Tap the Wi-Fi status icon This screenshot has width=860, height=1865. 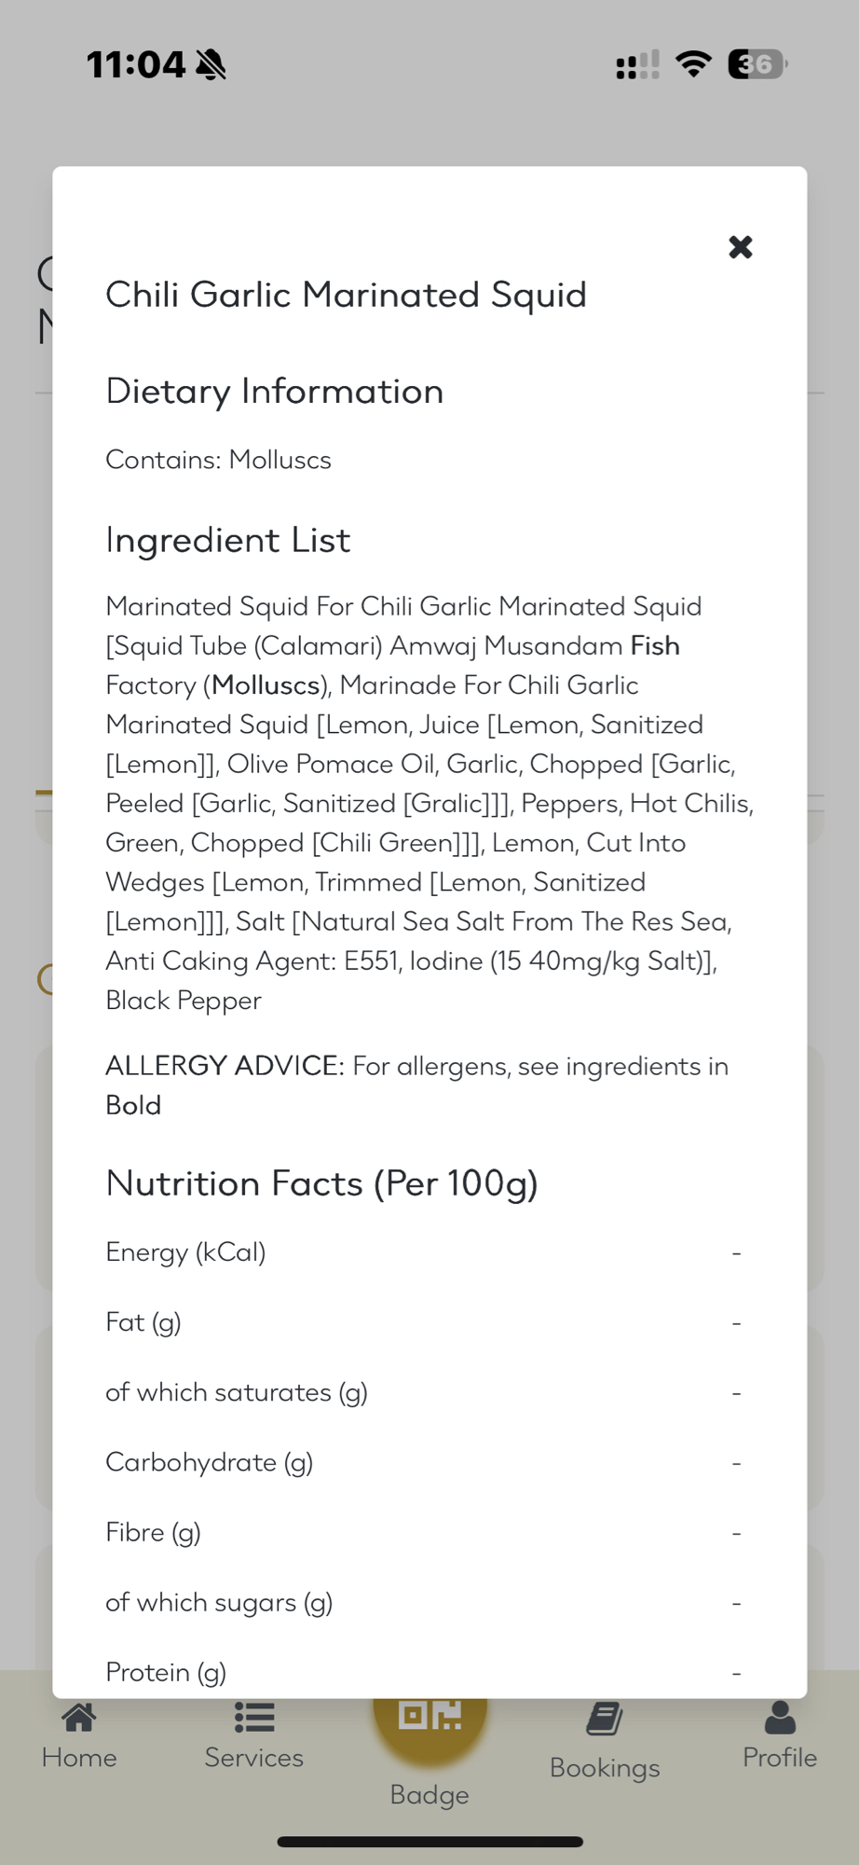click(x=693, y=64)
